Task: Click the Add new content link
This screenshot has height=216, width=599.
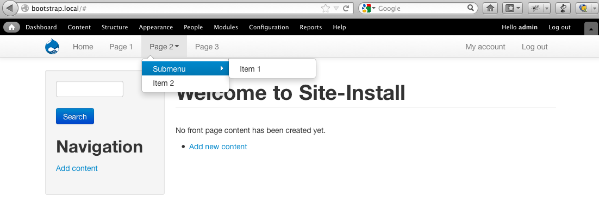Action: point(218,147)
